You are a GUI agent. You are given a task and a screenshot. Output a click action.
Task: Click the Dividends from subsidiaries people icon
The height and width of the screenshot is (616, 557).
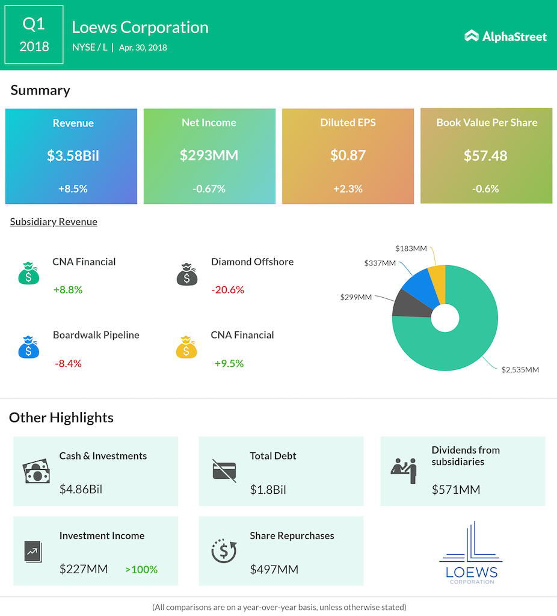click(404, 470)
